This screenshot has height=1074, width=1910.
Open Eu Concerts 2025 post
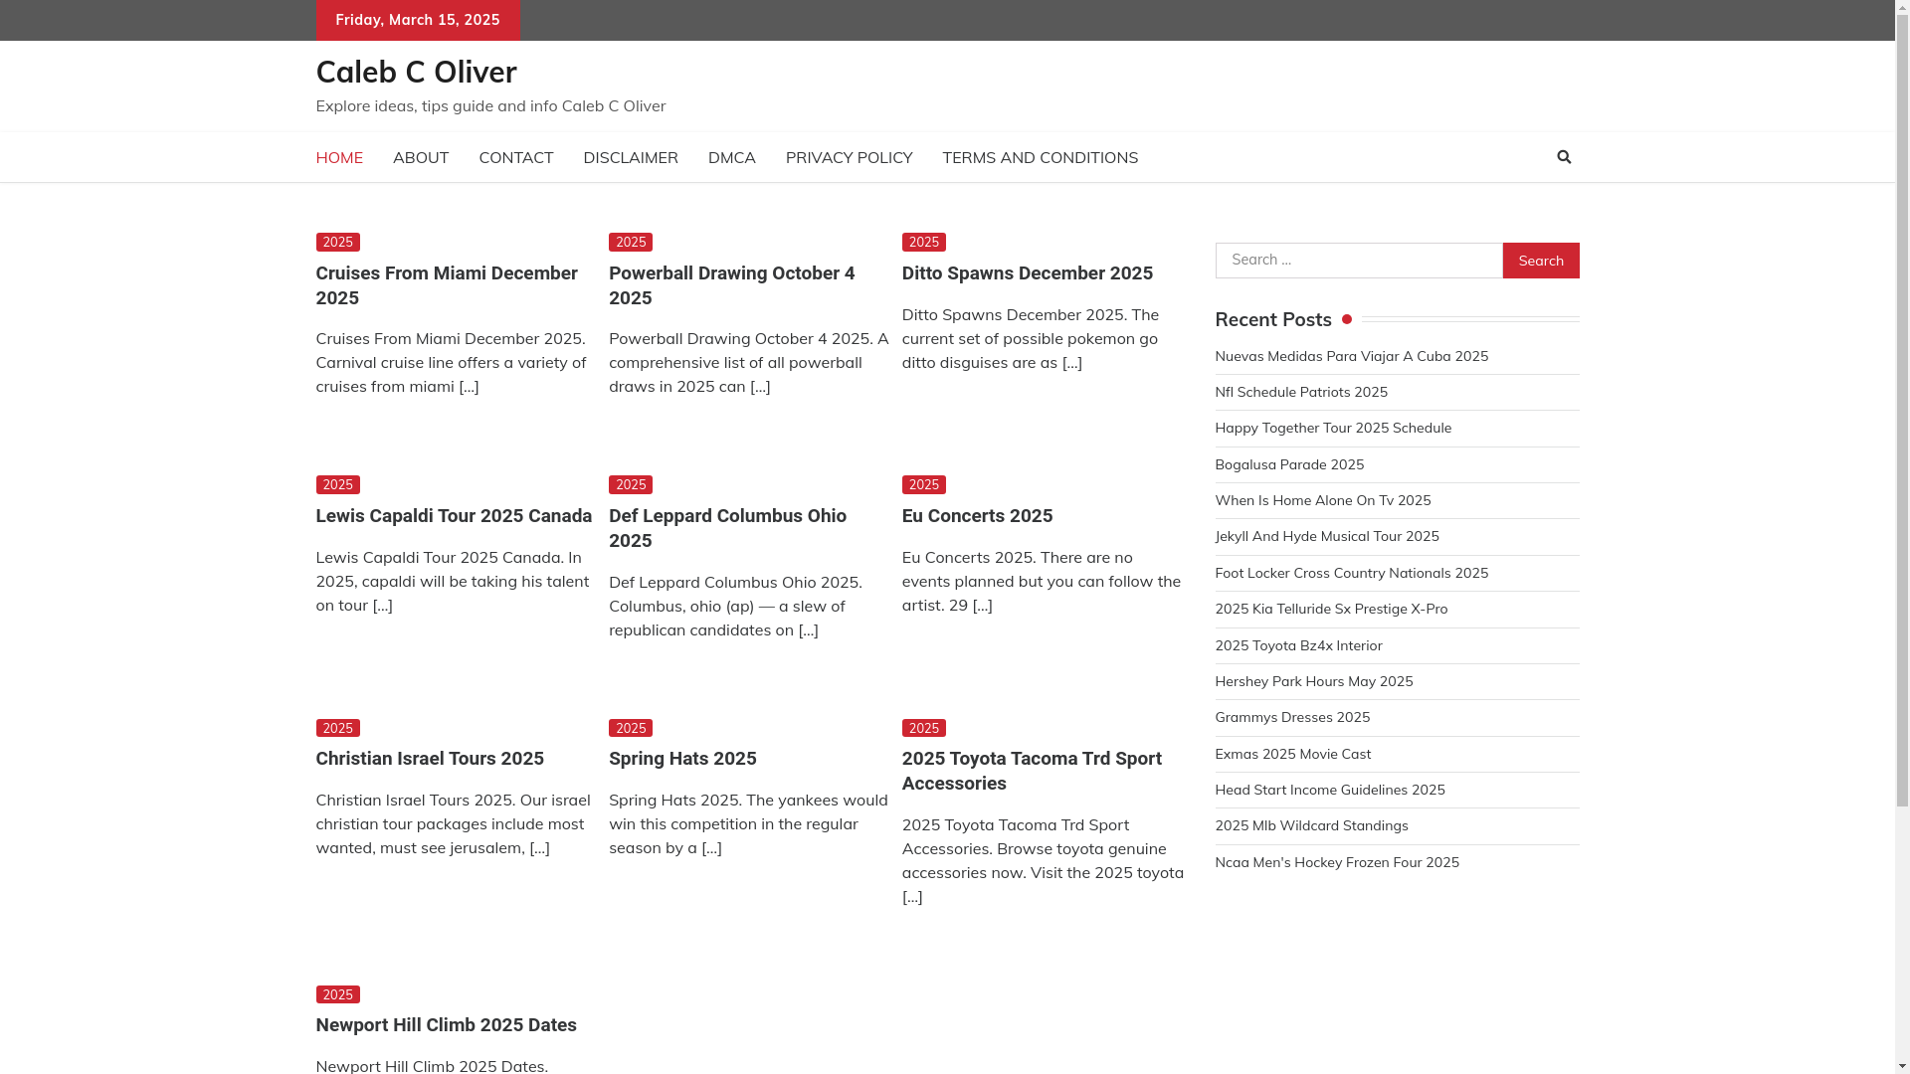pyautogui.click(x=977, y=516)
